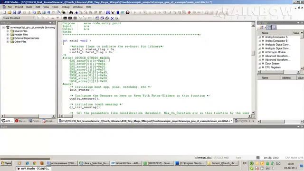
Task: Open the Help menu
Action: coord(88,7)
